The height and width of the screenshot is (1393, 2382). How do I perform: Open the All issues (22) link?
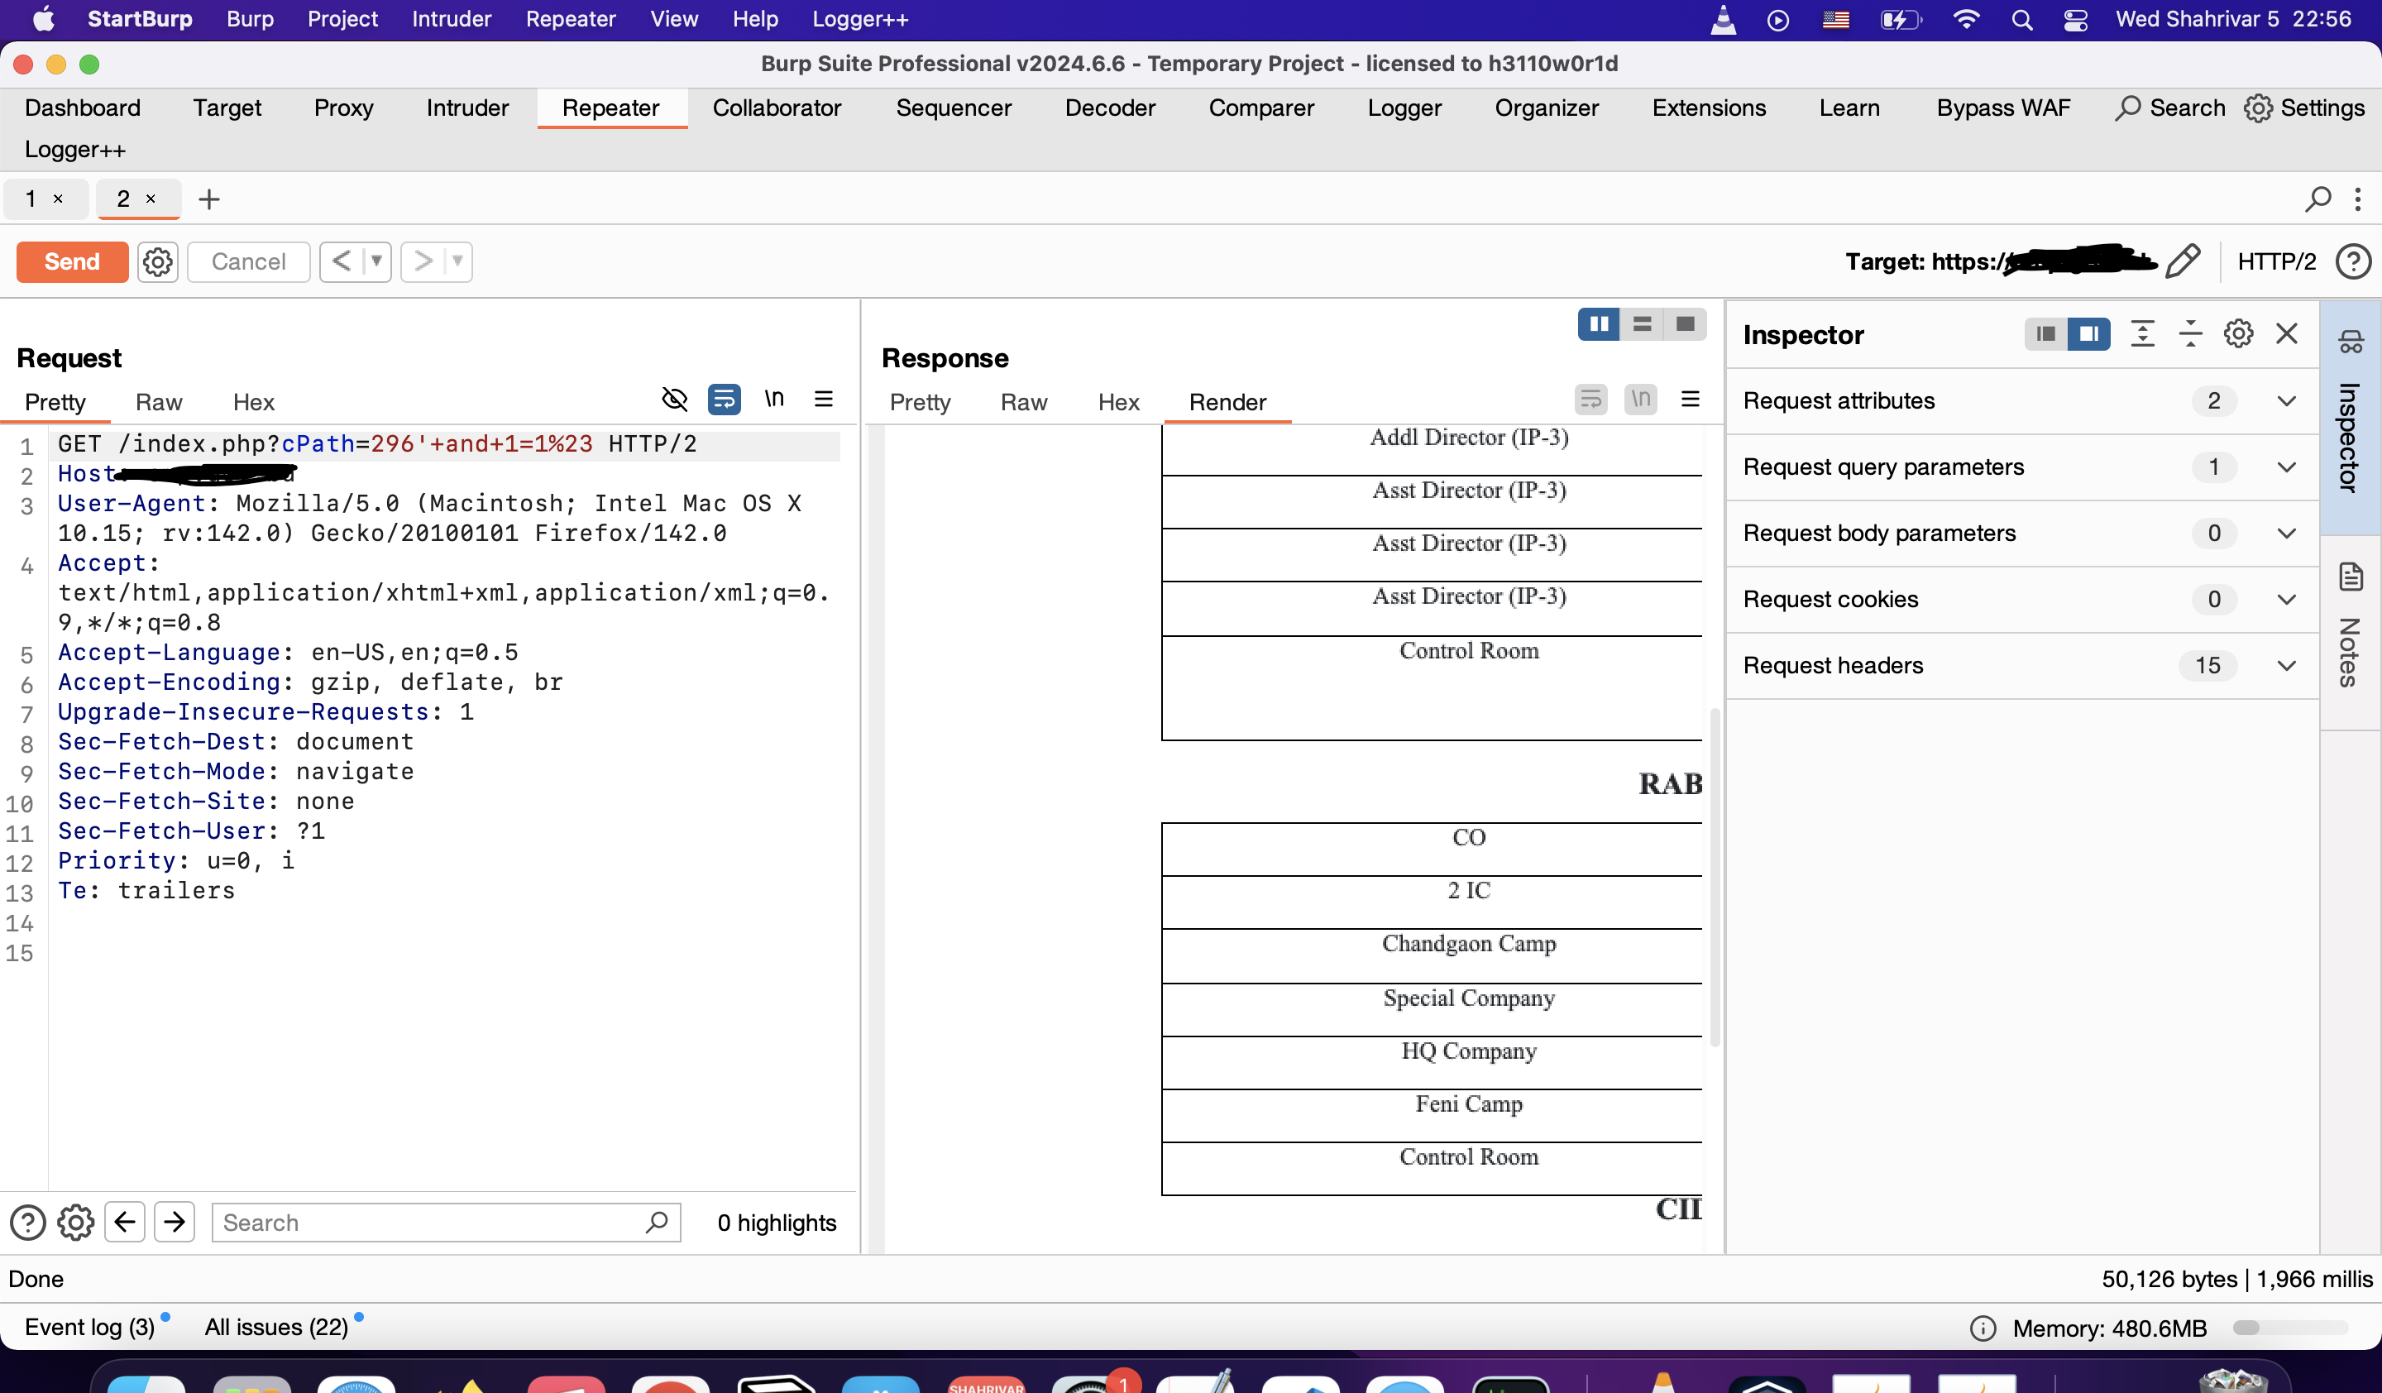pyautogui.click(x=276, y=1327)
